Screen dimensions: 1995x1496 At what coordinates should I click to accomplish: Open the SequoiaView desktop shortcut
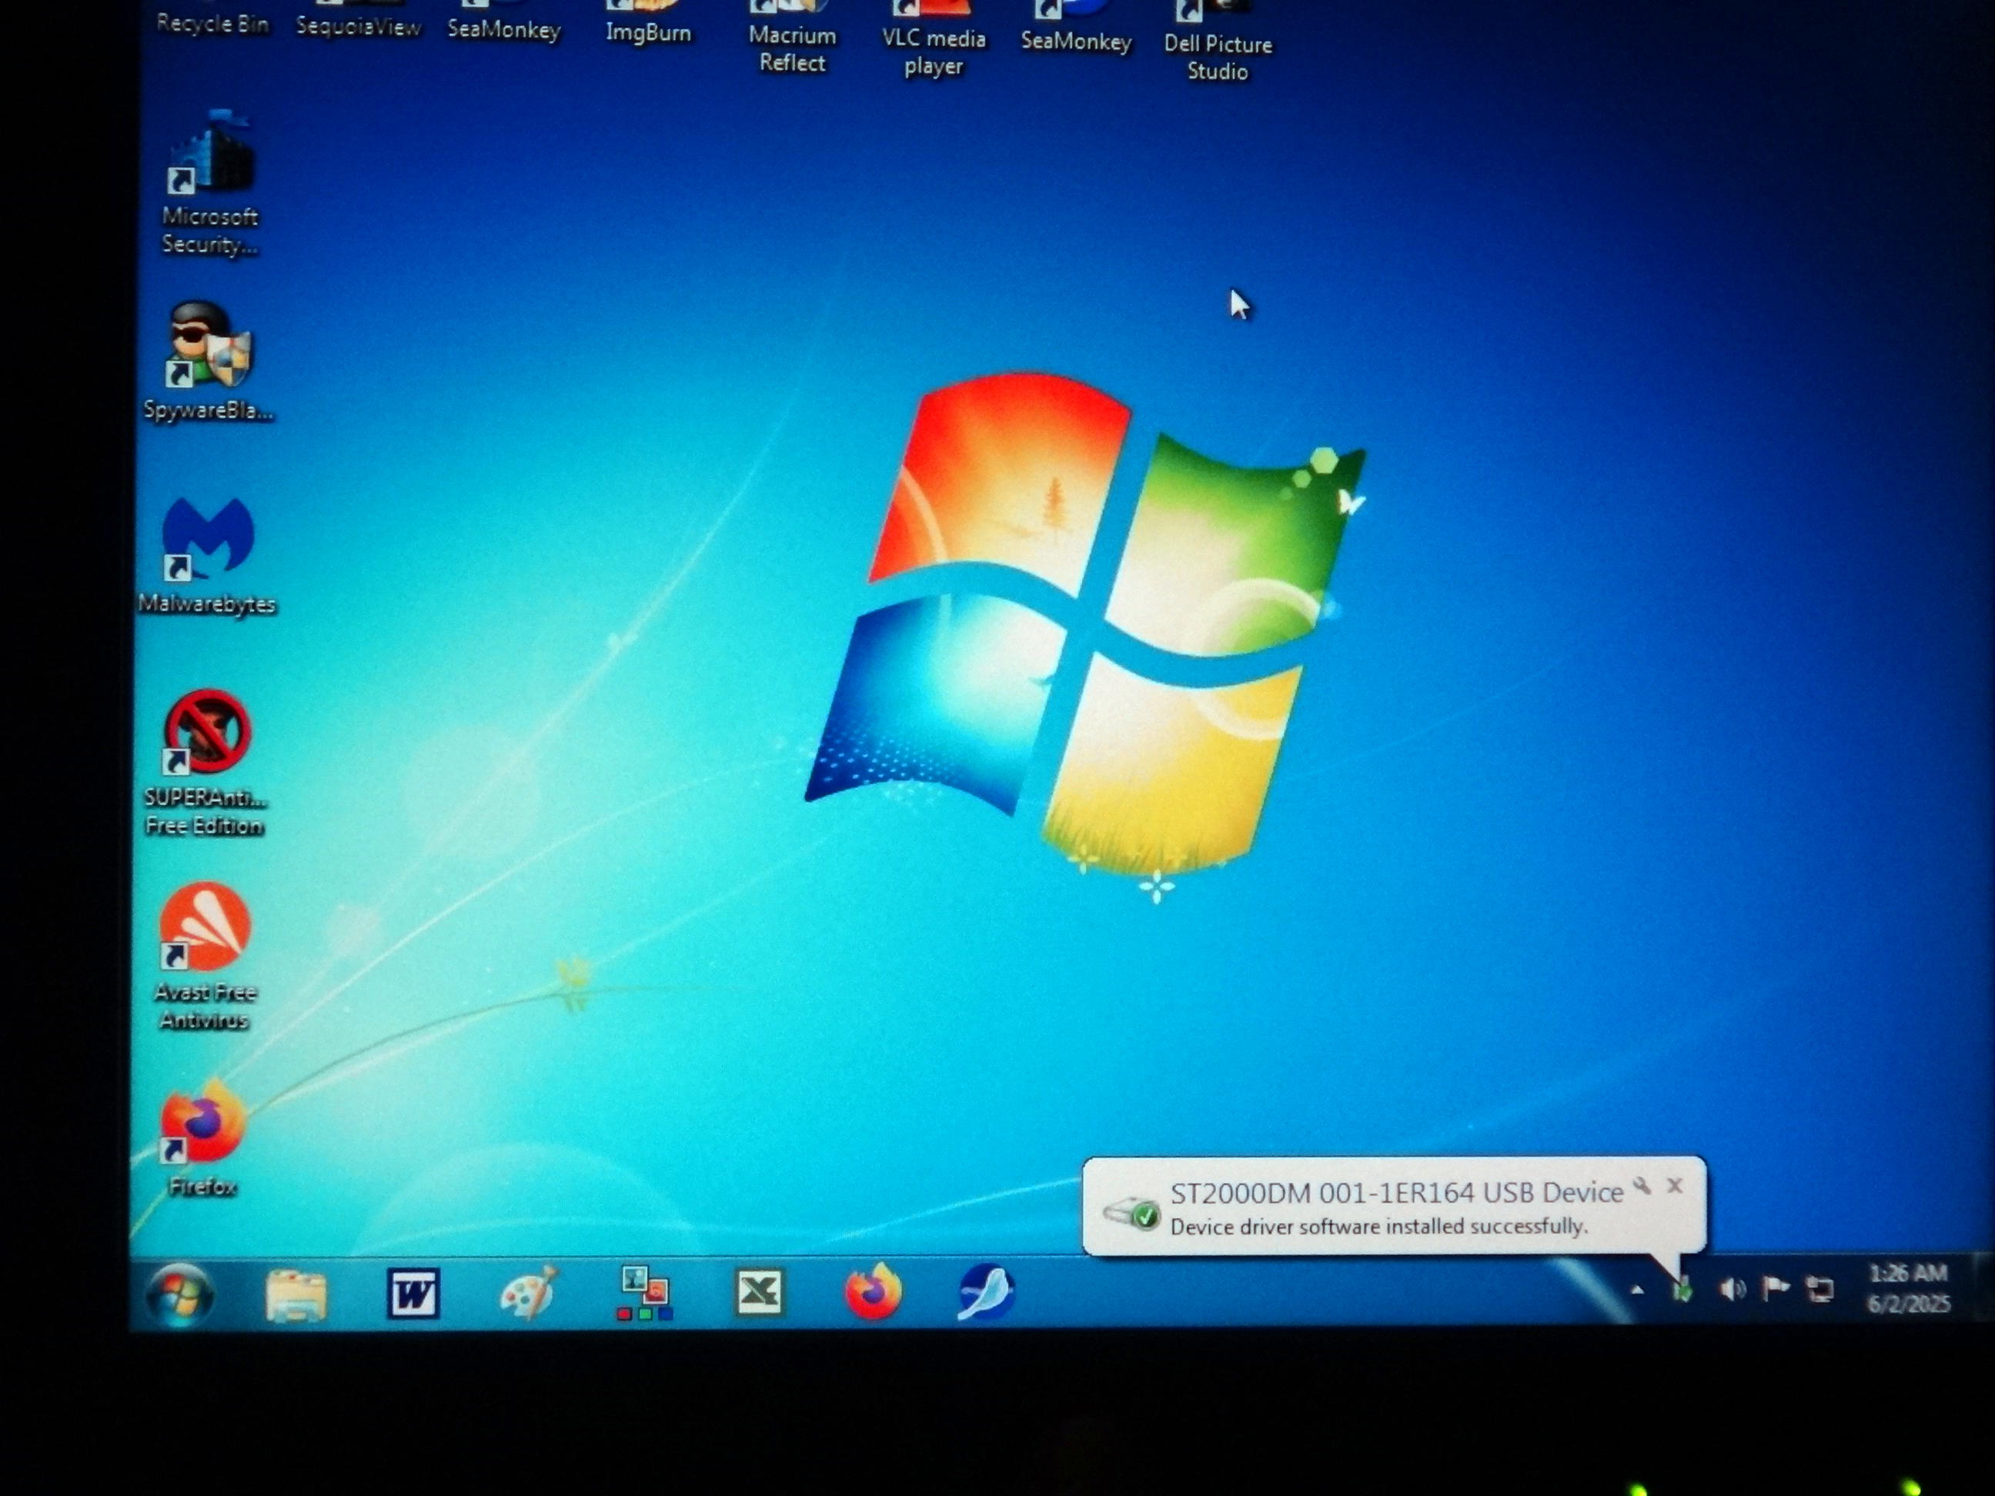coord(358,20)
